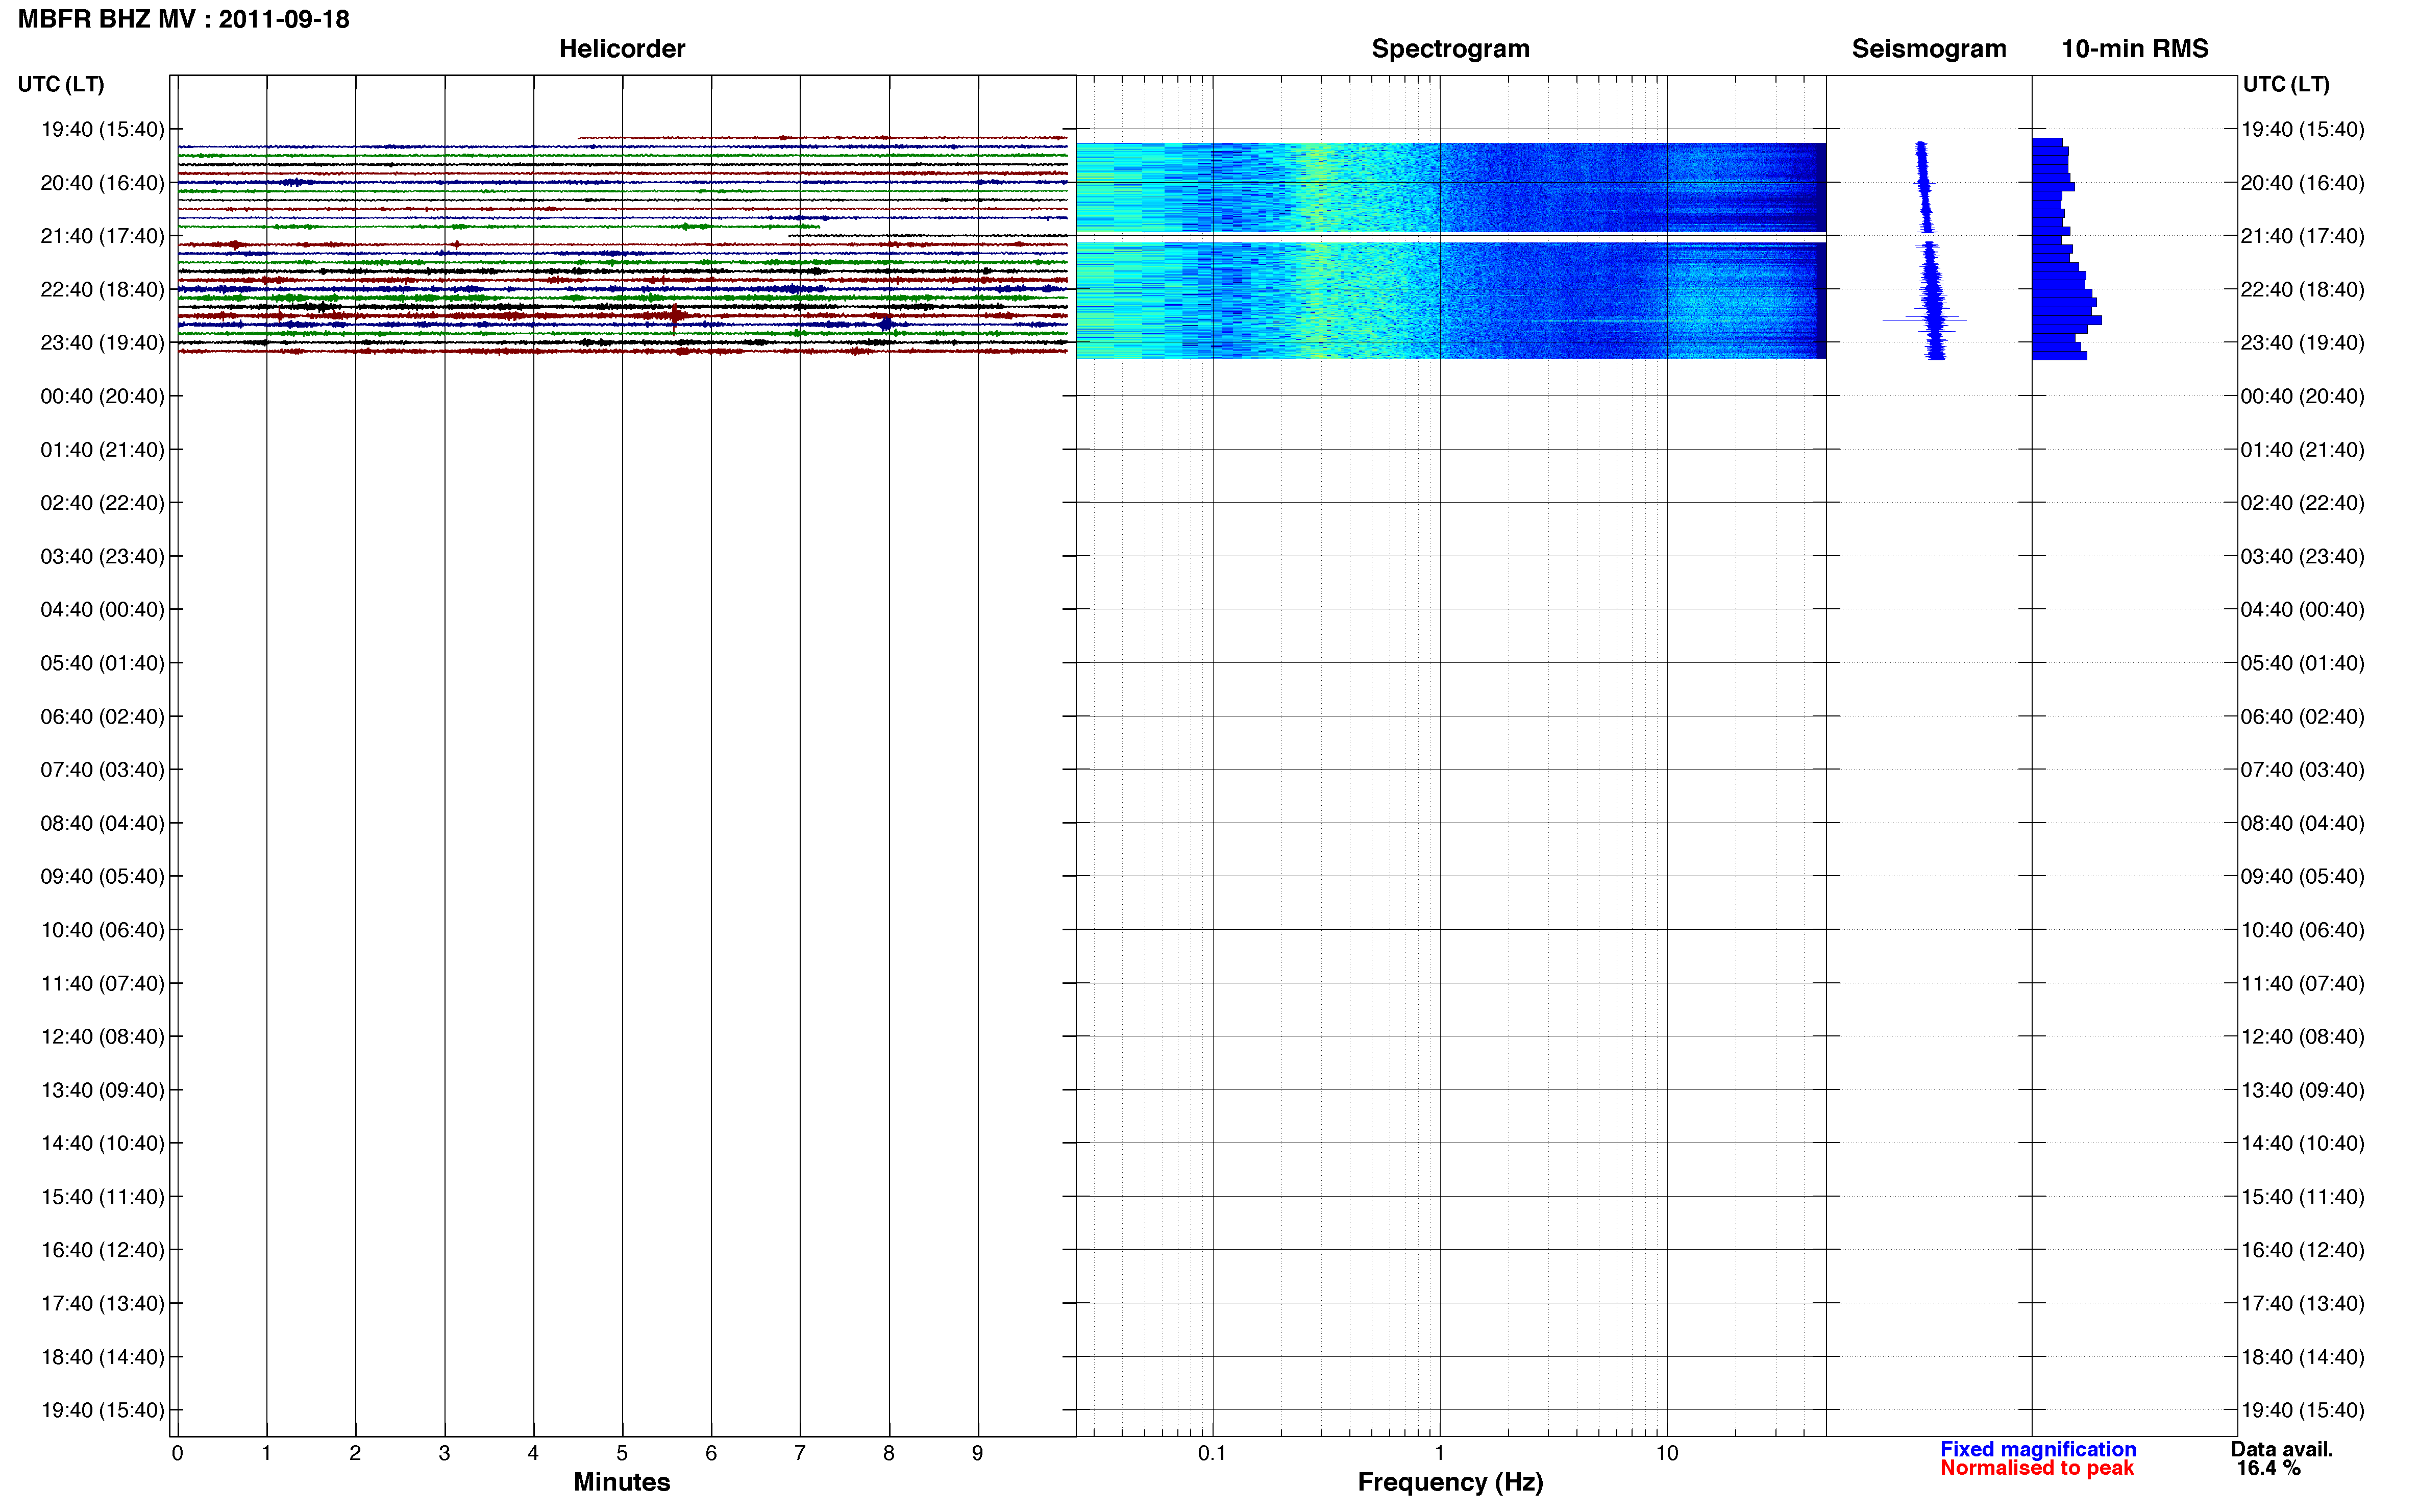The height and width of the screenshot is (1512, 2419).
Task: Click the '0.1' frequency tick label
Action: click(x=1212, y=1453)
